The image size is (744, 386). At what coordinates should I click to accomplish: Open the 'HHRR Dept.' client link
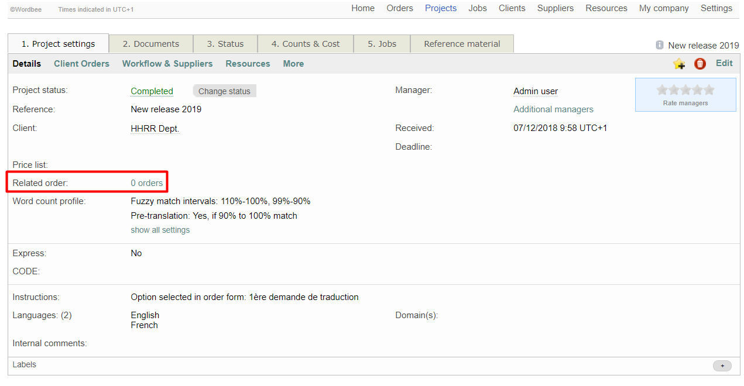155,128
